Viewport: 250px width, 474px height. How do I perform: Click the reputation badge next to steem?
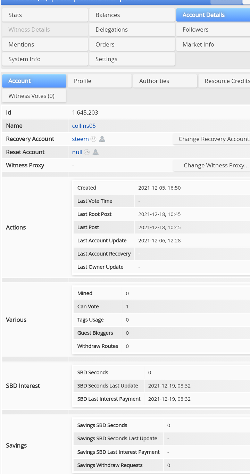[x=93, y=139]
